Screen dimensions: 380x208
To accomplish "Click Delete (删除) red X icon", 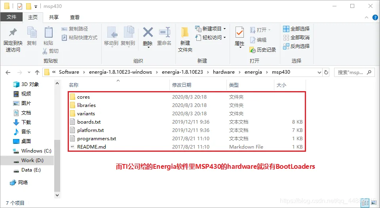I will (148, 32).
